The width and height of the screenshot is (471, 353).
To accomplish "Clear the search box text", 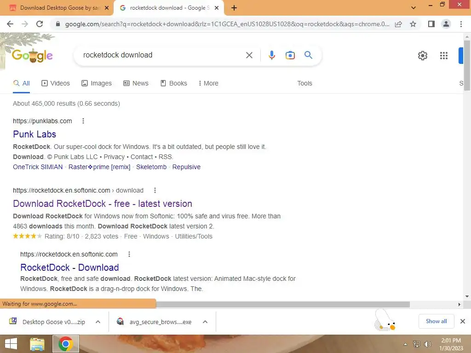I will tap(249, 55).
